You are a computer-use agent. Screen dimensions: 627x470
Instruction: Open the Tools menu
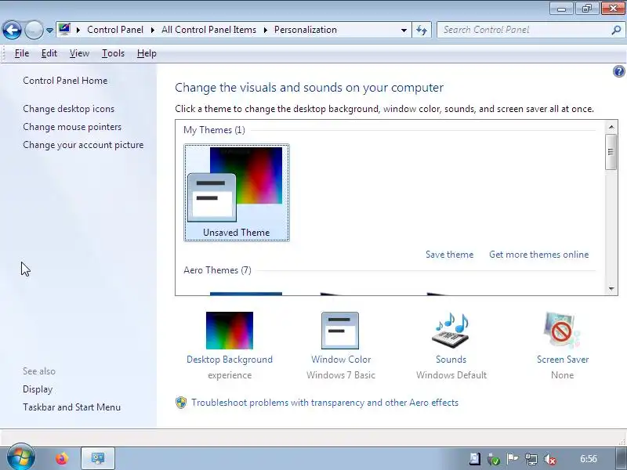(x=113, y=53)
